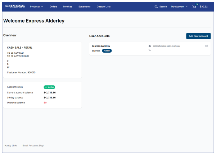Click the Welcome Express Alderley heading

tap(34, 21)
